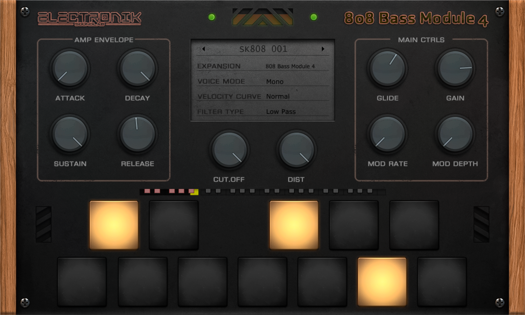The image size is (525, 315).
Task: Tap the third pad in the lower row
Action: click(x=203, y=282)
